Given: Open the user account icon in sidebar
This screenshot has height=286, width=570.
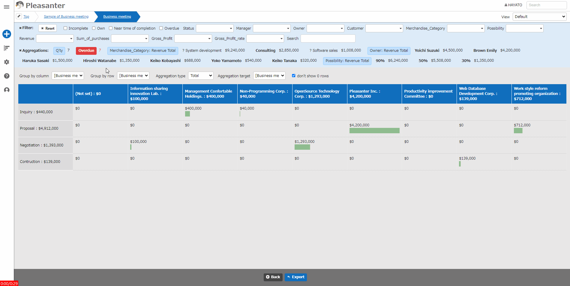Looking at the screenshot, I should click(x=7, y=90).
